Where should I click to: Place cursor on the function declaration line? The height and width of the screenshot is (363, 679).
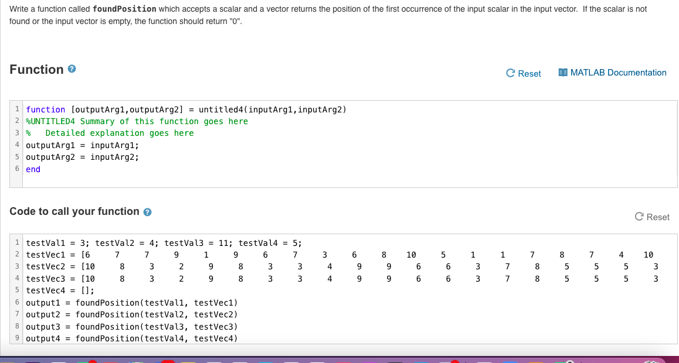point(186,109)
